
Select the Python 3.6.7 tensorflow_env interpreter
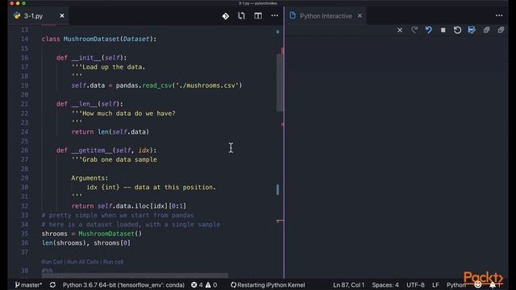[x=123, y=284]
